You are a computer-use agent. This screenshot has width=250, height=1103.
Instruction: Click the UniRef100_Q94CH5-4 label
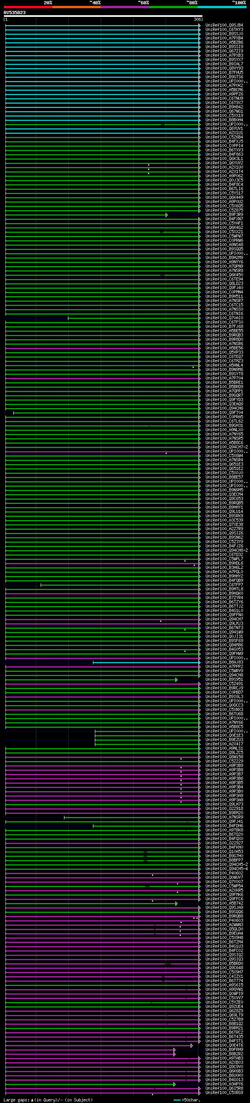point(226,869)
